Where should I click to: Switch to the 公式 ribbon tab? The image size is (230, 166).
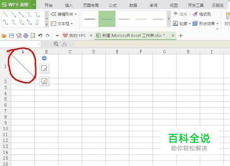click(x=113, y=6)
